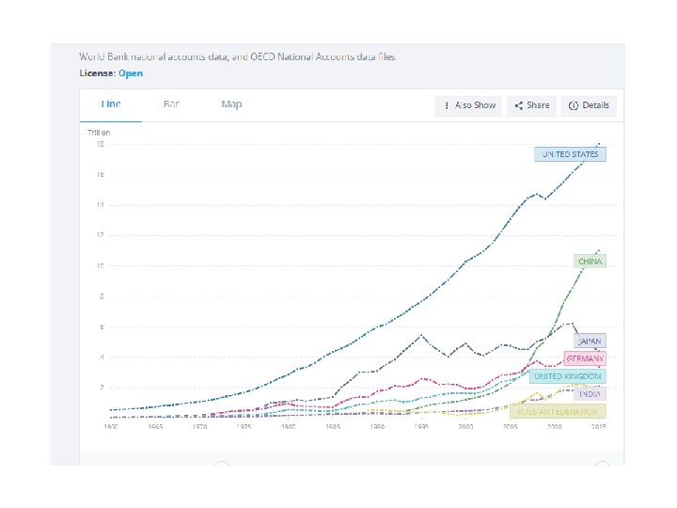
Task: Switch to the Bar chart tab
Action: point(172,104)
